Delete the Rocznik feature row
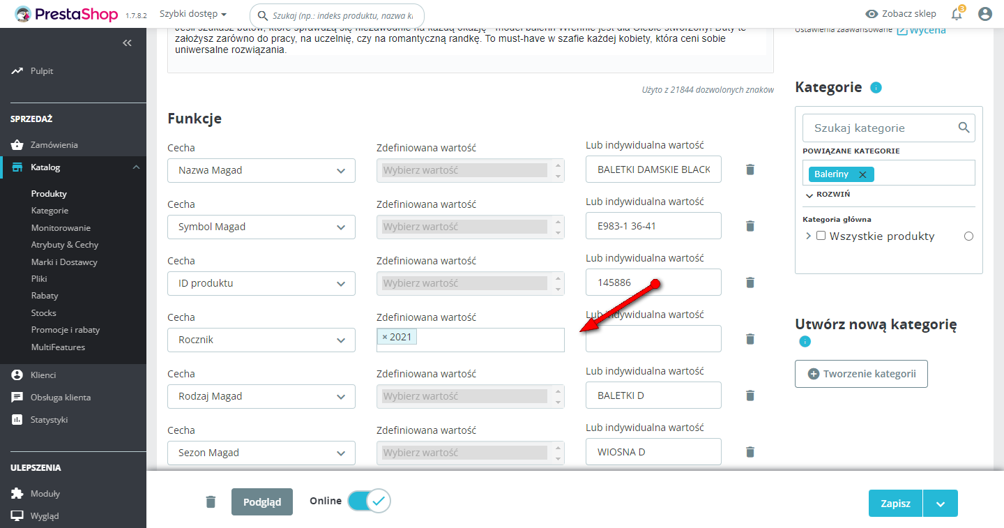Viewport: 1004px width, 528px height. pos(750,339)
